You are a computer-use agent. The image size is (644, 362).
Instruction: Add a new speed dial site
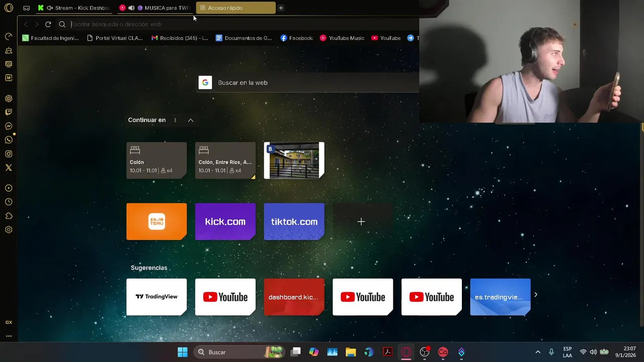coord(361,222)
